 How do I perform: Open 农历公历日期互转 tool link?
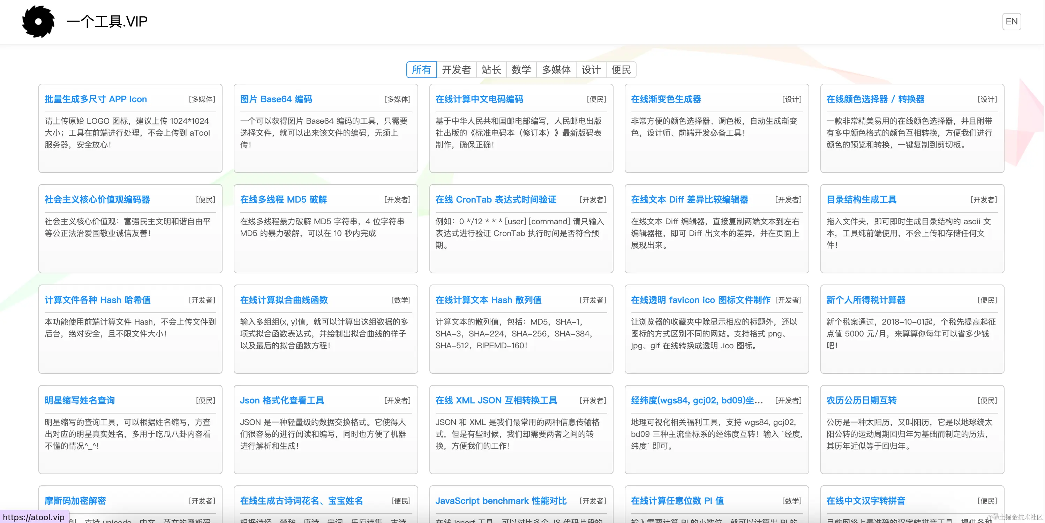pos(861,400)
